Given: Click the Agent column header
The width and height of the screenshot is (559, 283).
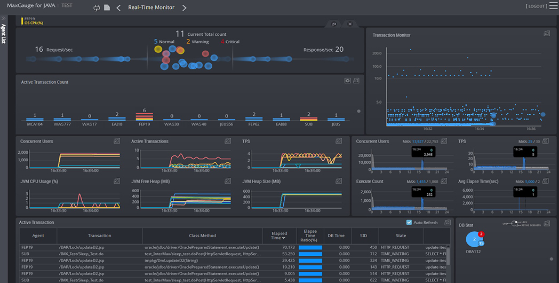Looking at the screenshot, I should (x=38, y=235).
